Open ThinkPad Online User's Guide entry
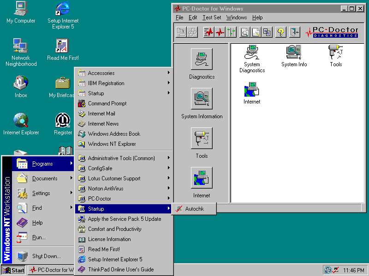This screenshot has height=276, width=369. click(124, 269)
